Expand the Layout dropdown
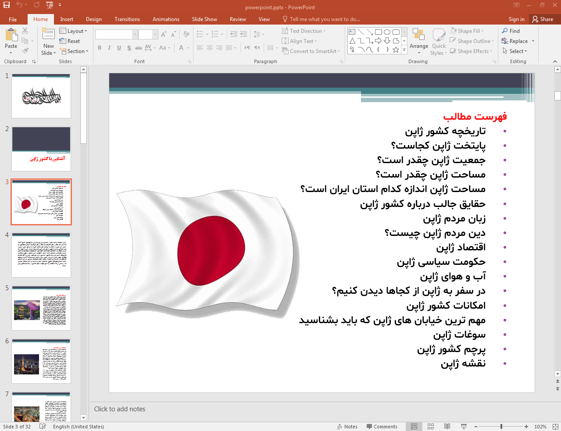Viewport: 561px width, 431px height. pos(73,31)
